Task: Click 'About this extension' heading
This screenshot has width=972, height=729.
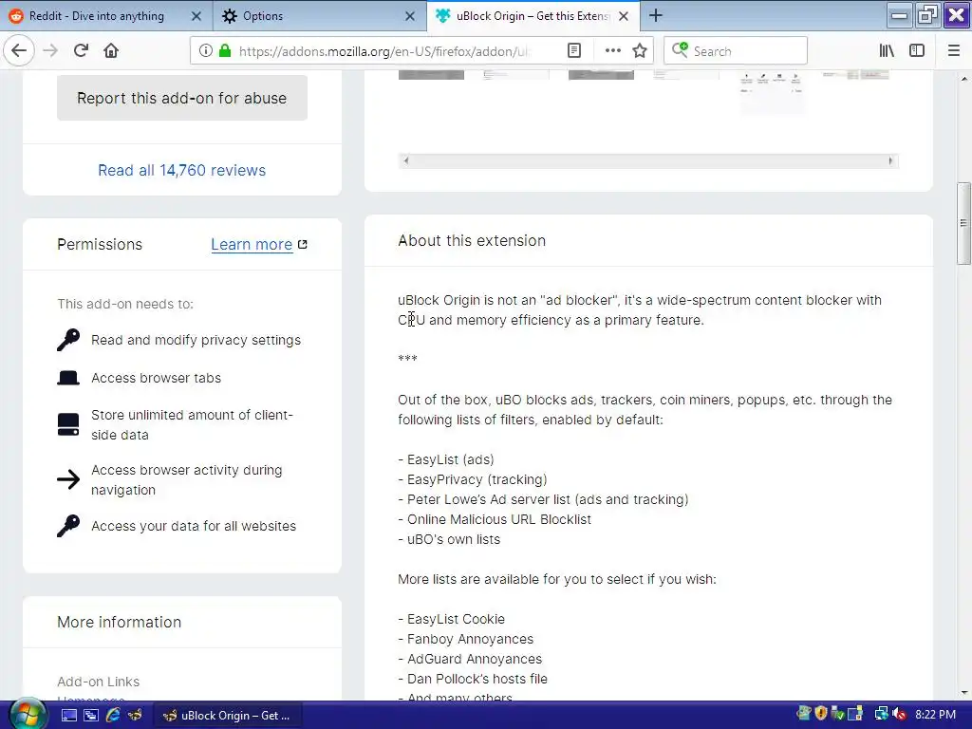Action: pos(472,240)
